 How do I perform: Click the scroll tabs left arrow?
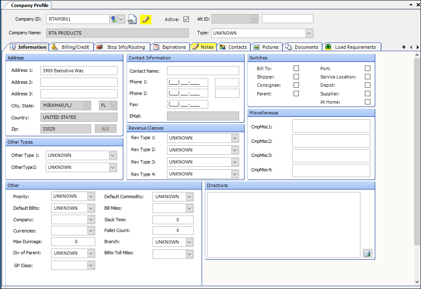tap(411, 47)
